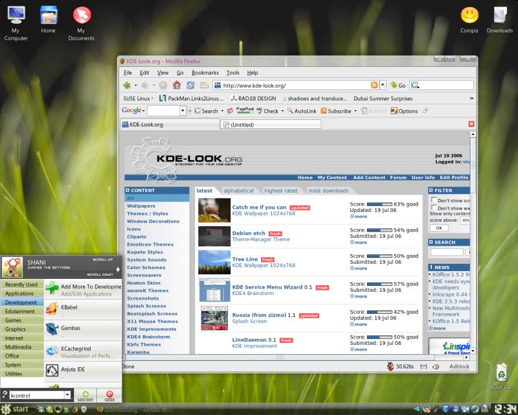Expand the Google logo menu
The height and width of the screenshot is (415, 518).
133,110
